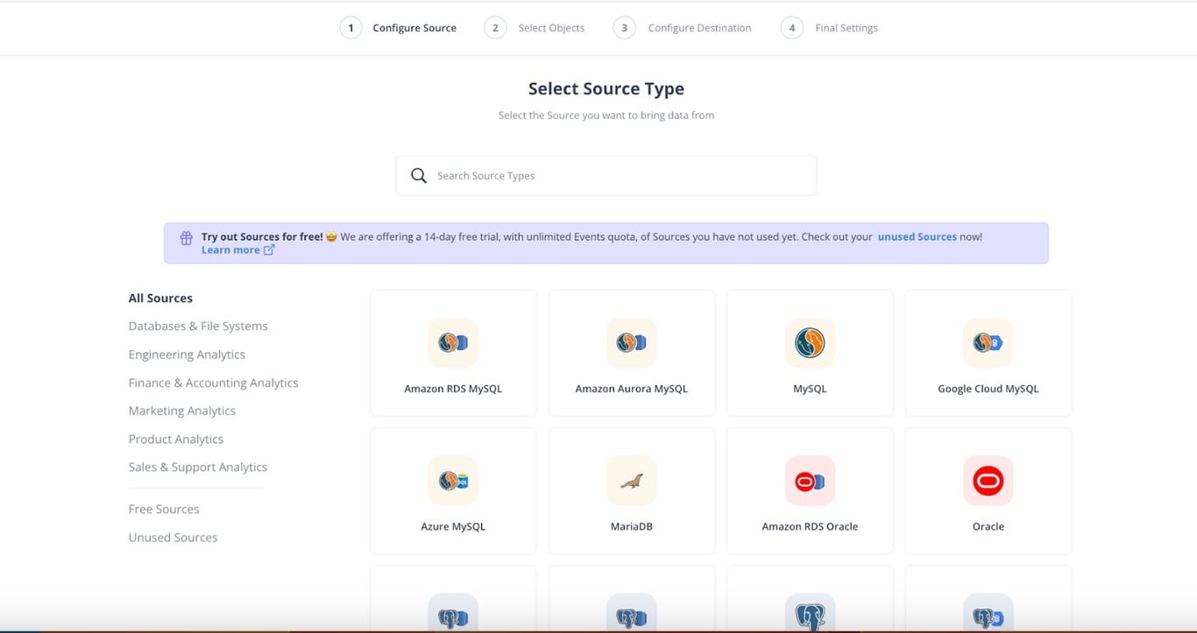Click step 1 circle for Configure Source
1197x633 pixels.
351,28
